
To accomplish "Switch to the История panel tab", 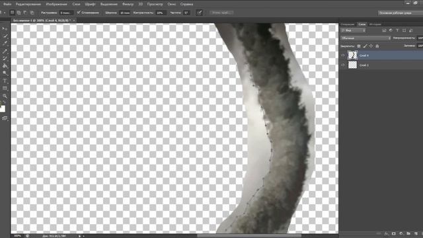I will click(375, 24).
